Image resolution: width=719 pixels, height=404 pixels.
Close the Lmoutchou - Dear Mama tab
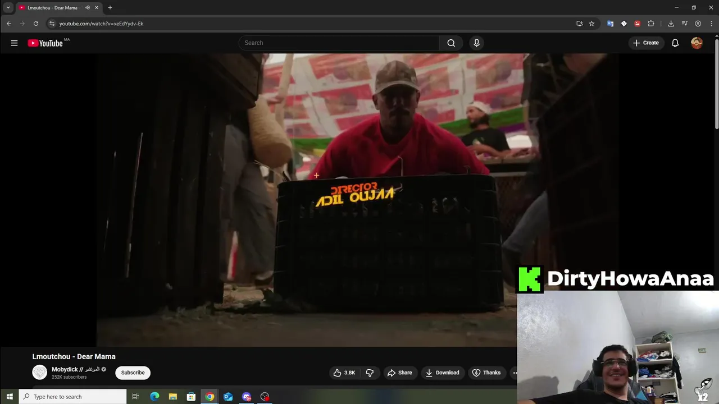[x=97, y=8]
